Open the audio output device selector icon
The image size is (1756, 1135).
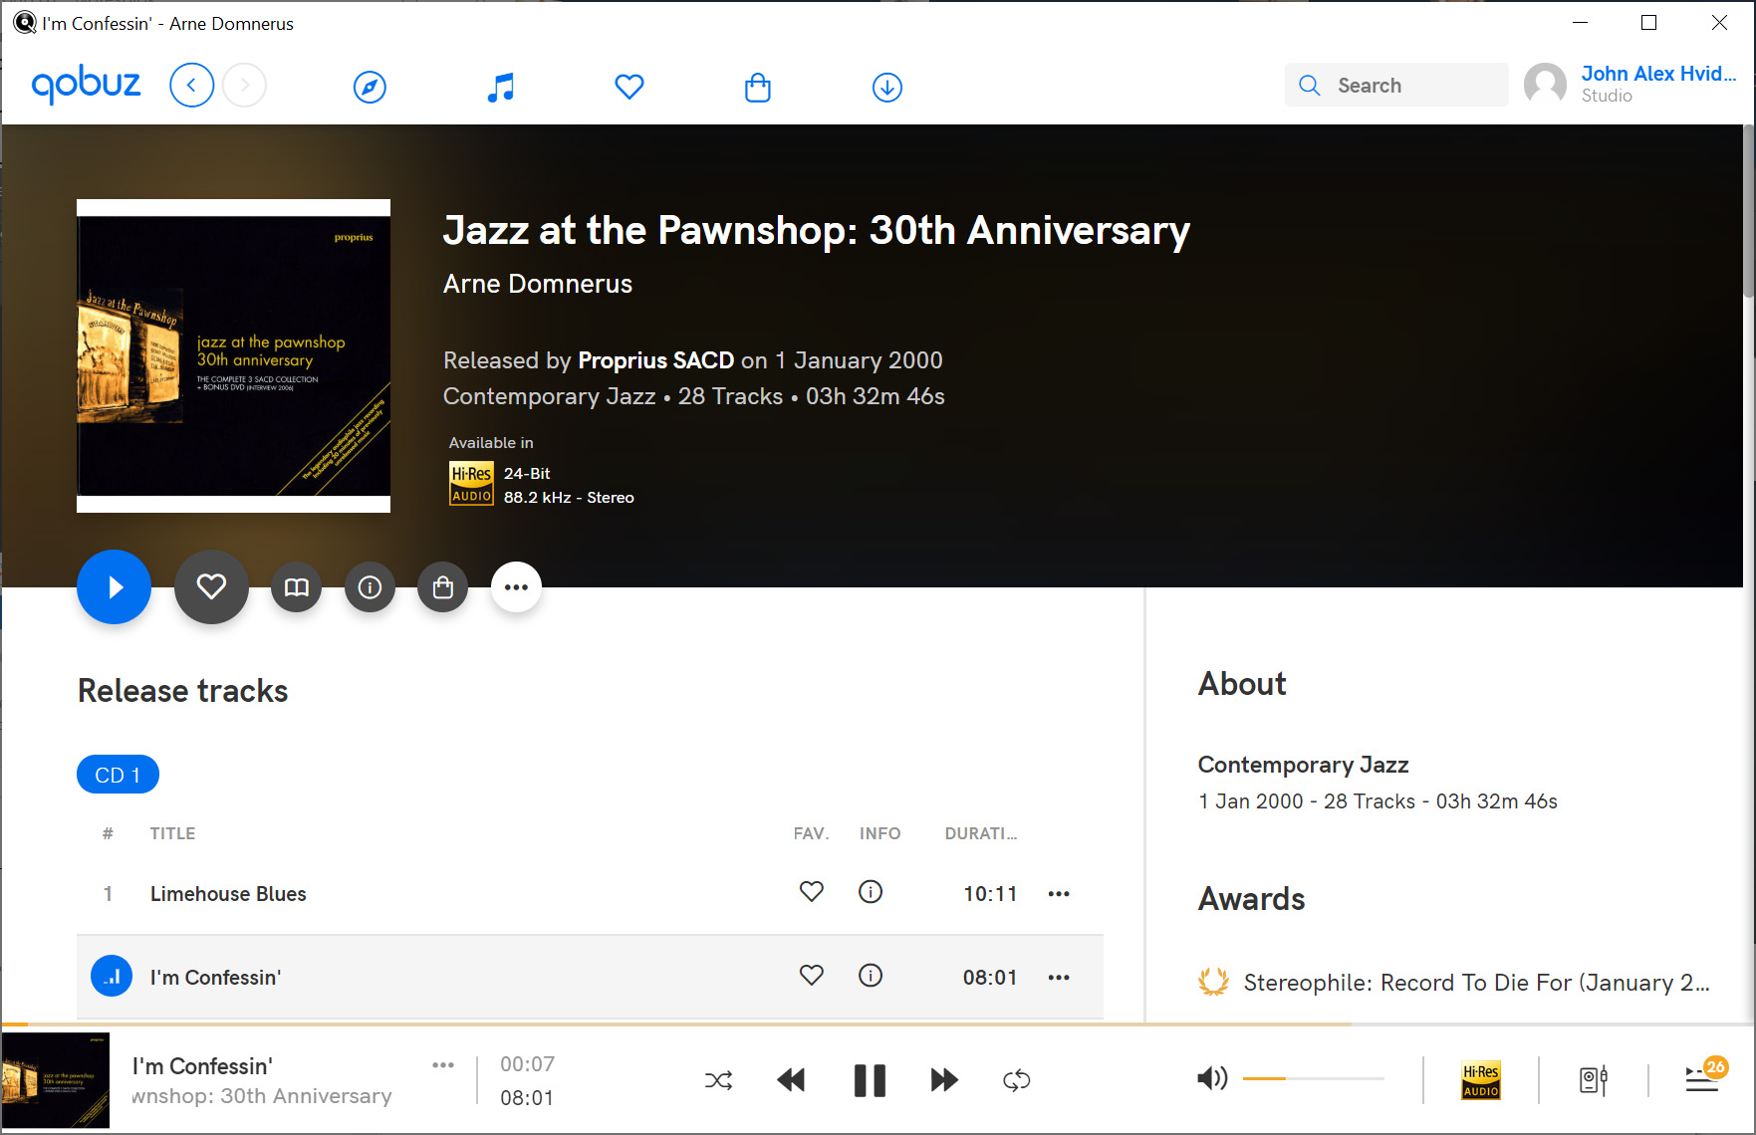1594,1080
